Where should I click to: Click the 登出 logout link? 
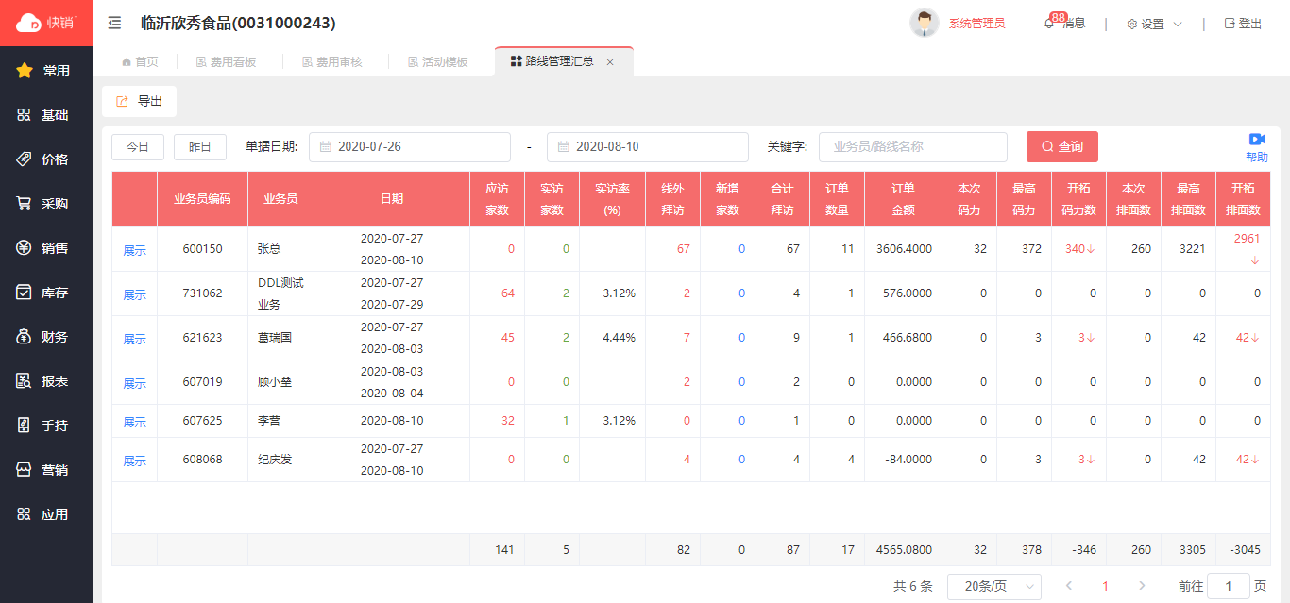pyautogui.click(x=1243, y=24)
